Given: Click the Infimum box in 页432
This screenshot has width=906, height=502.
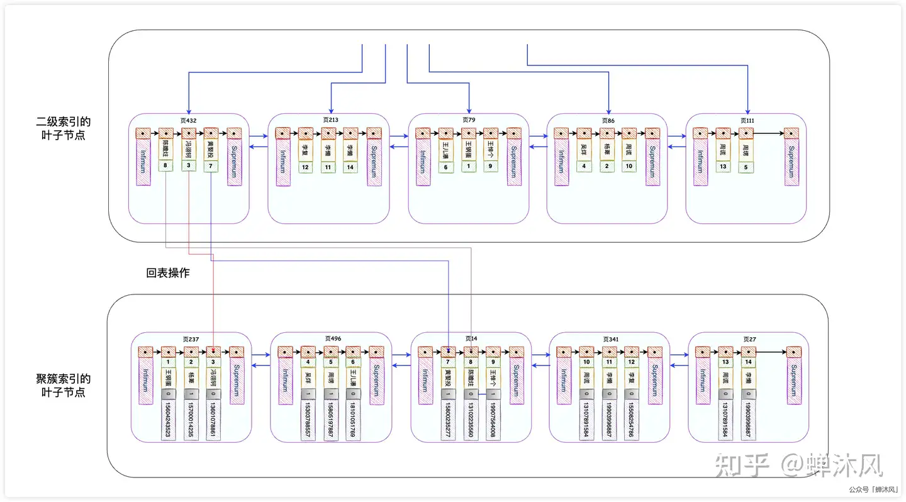Looking at the screenshot, I should (x=144, y=162).
